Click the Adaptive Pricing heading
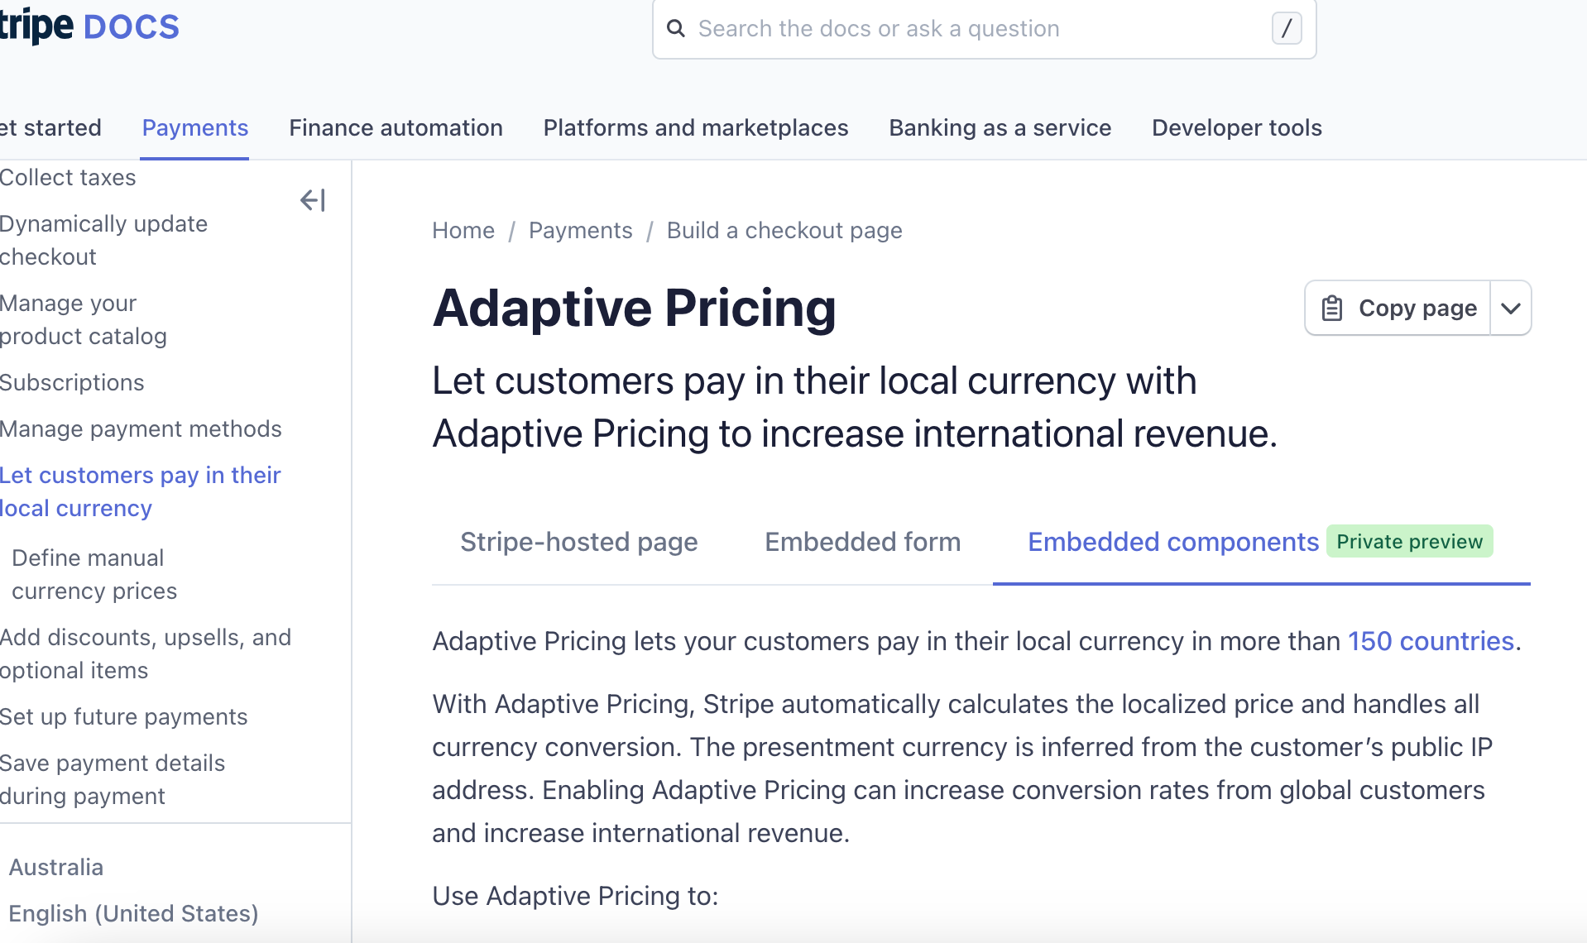The image size is (1587, 943). [634, 308]
